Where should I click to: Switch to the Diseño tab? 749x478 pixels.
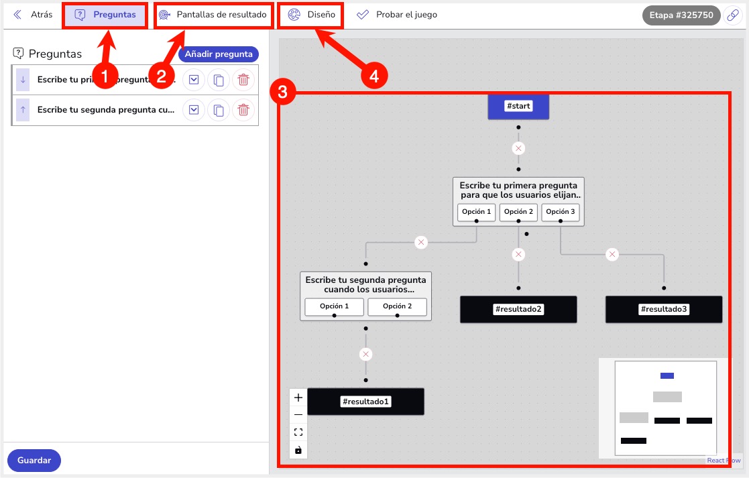click(x=311, y=15)
